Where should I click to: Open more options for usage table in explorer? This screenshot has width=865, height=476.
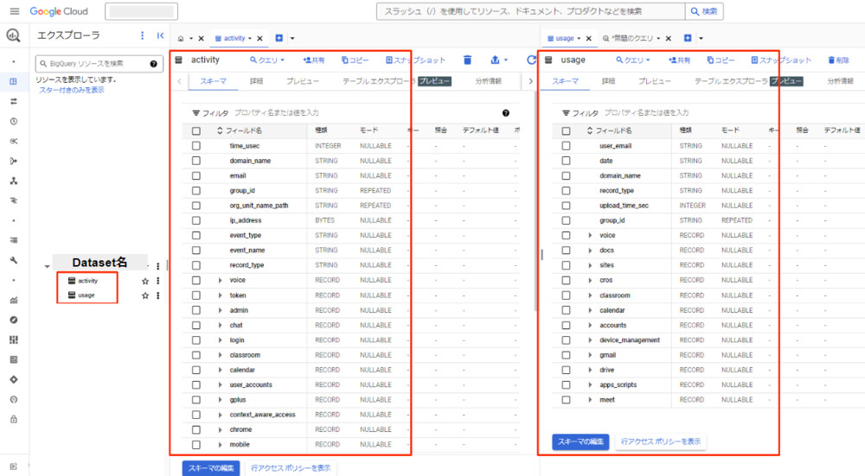click(x=157, y=295)
